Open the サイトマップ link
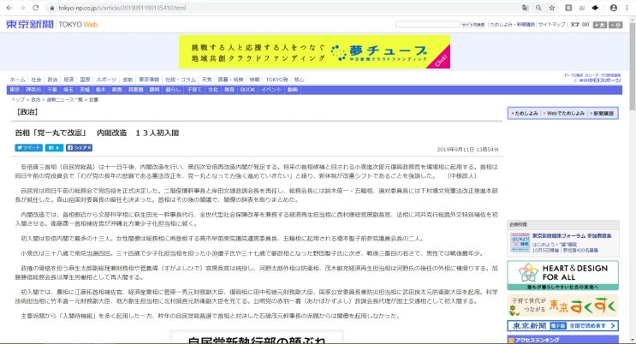Image resolution: width=636 pixels, height=344 pixels. [x=551, y=24]
